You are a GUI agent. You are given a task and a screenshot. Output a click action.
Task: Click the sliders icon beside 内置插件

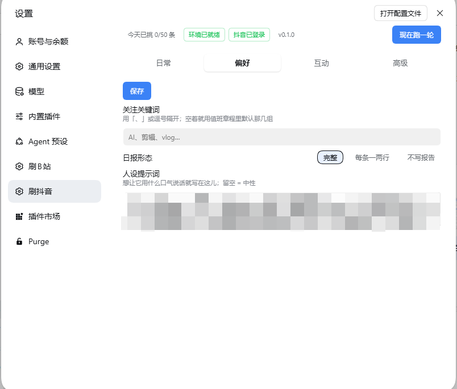[x=19, y=116]
